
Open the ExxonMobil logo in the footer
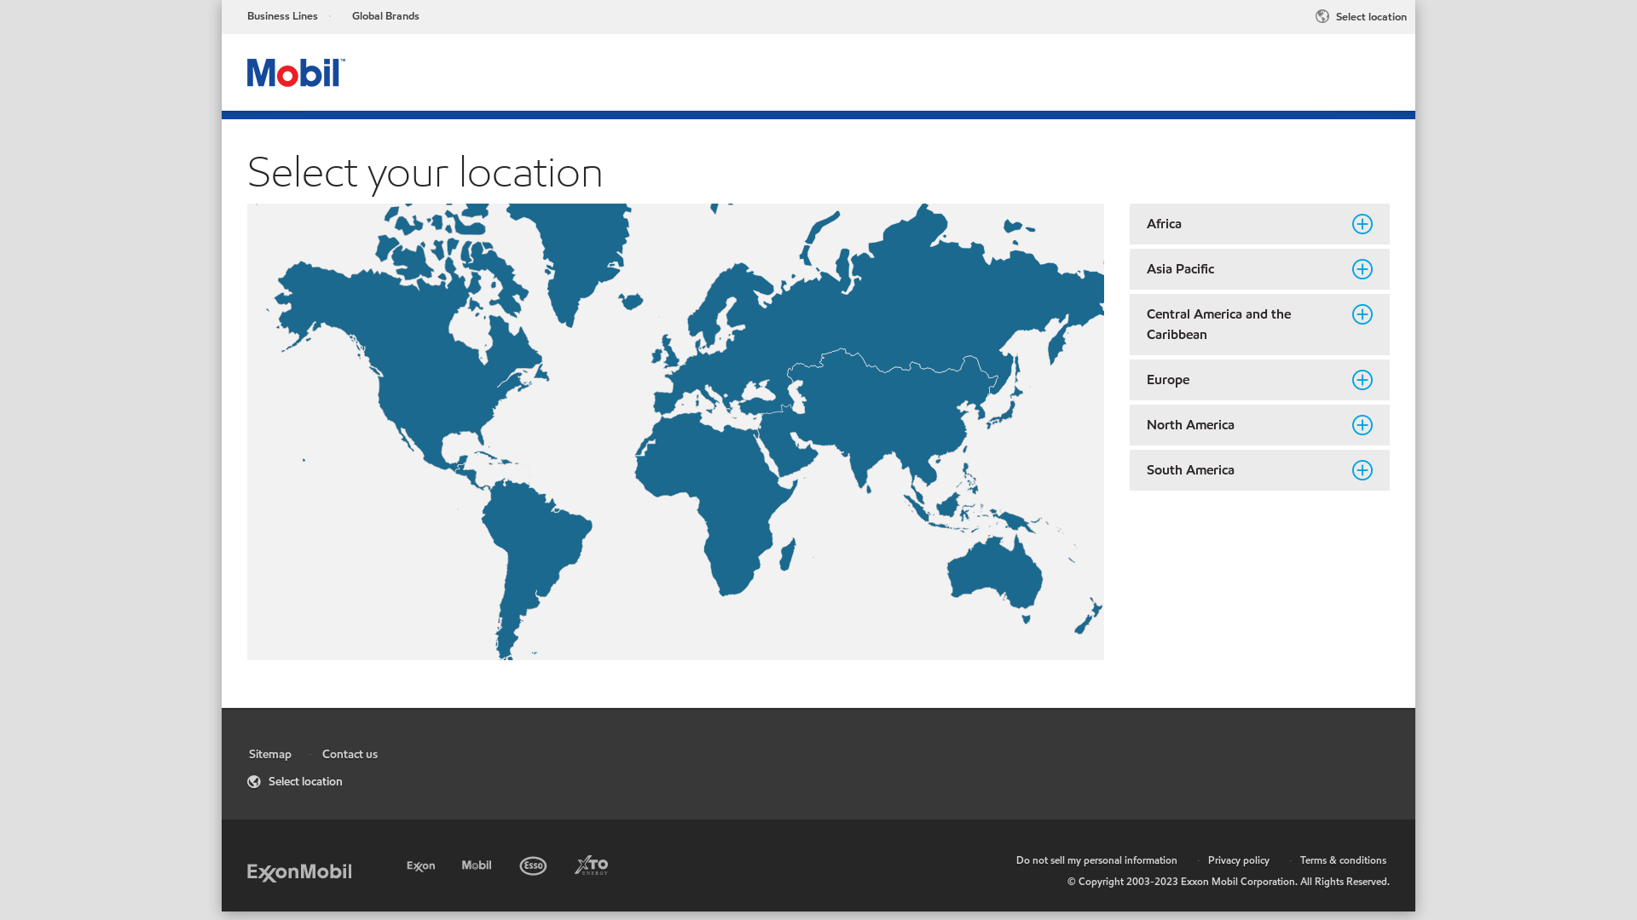[x=299, y=872]
